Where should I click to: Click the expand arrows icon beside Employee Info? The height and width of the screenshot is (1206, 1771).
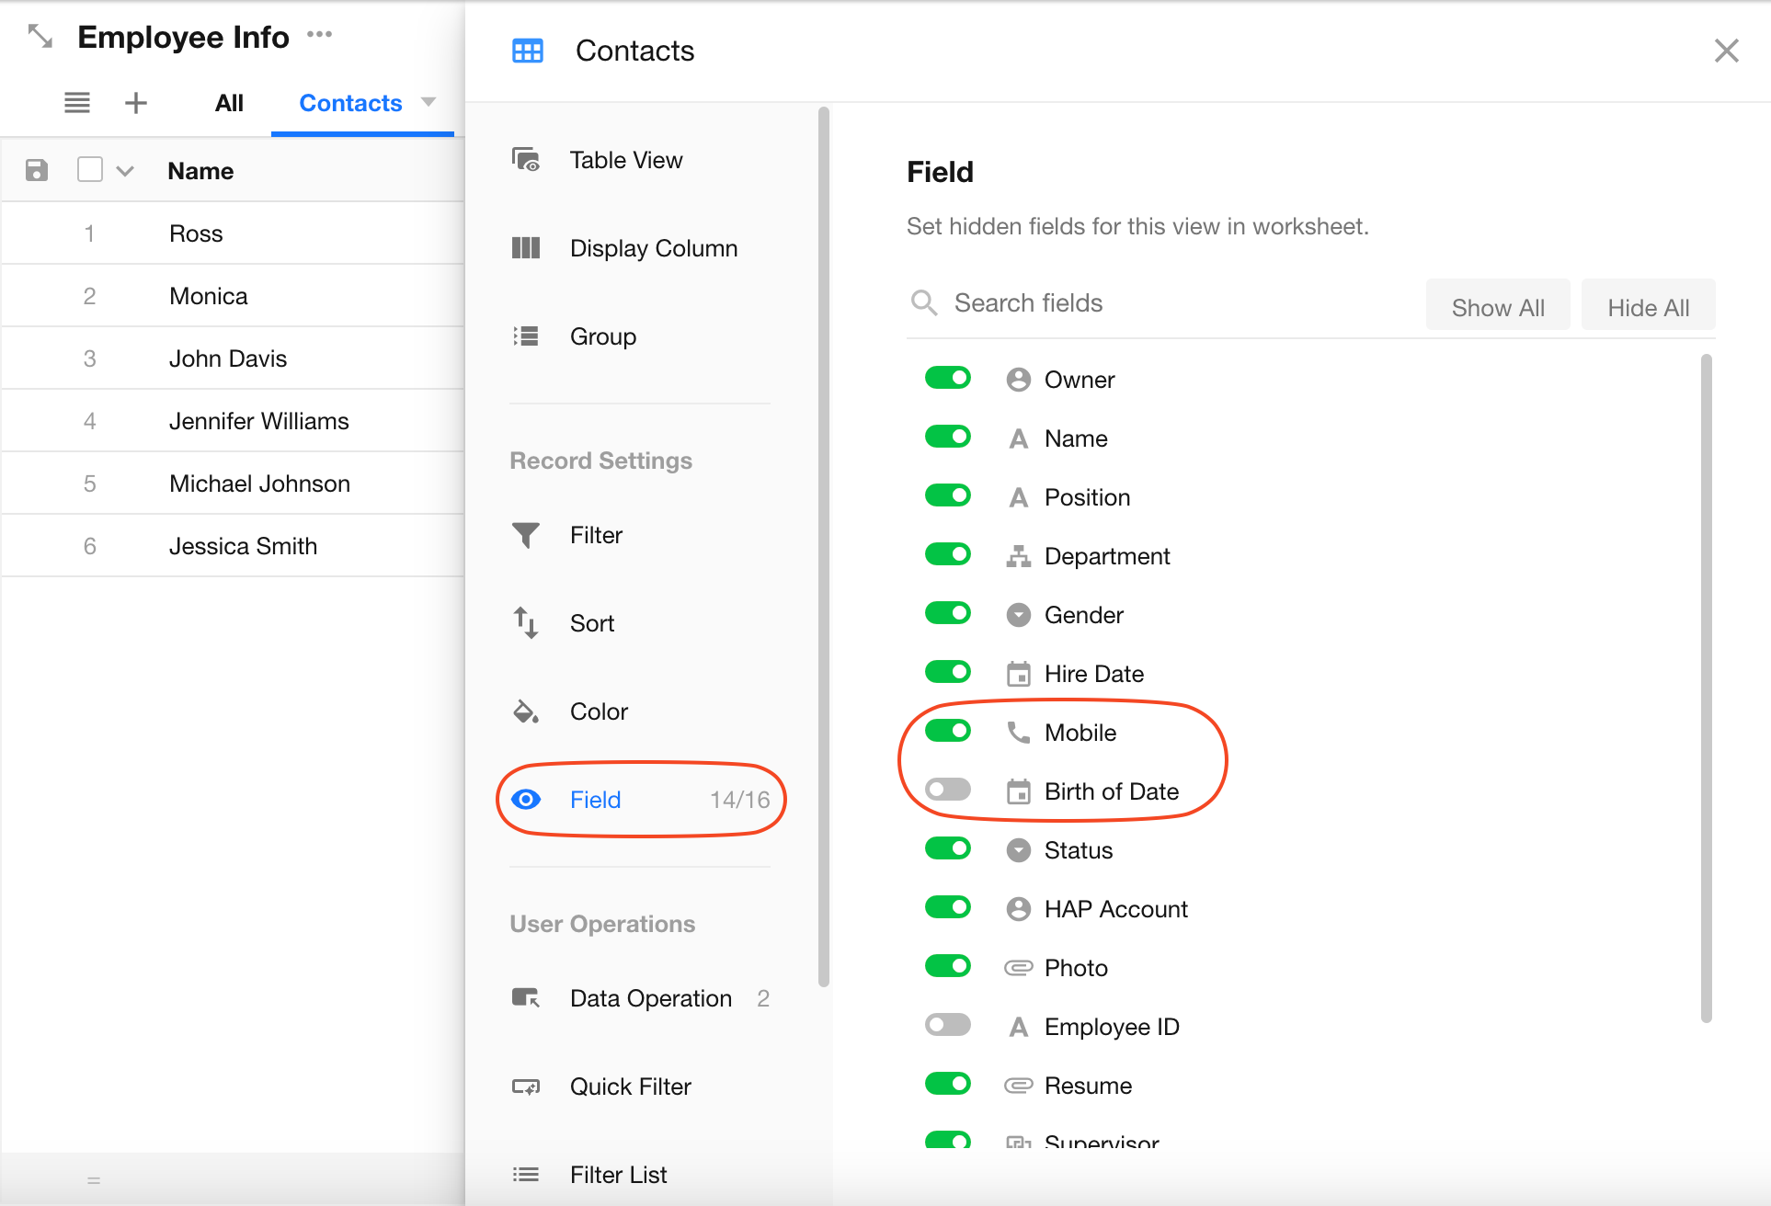(40, 37)
